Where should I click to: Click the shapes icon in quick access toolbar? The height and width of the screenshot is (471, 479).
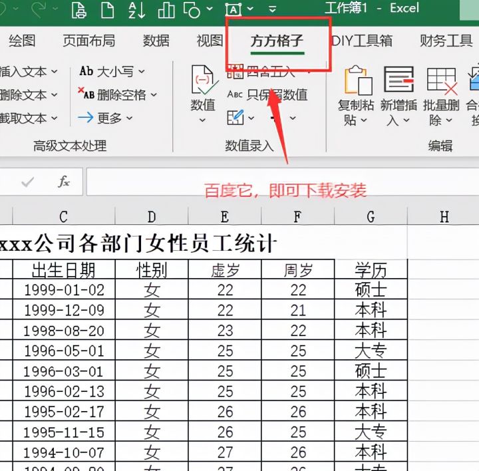(x=192, y=10)
